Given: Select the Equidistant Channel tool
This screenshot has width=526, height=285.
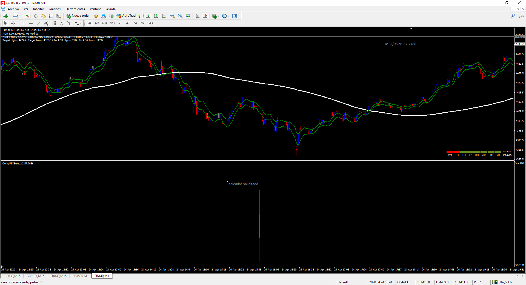Looking at the screenshot, I should coord(46,23).
